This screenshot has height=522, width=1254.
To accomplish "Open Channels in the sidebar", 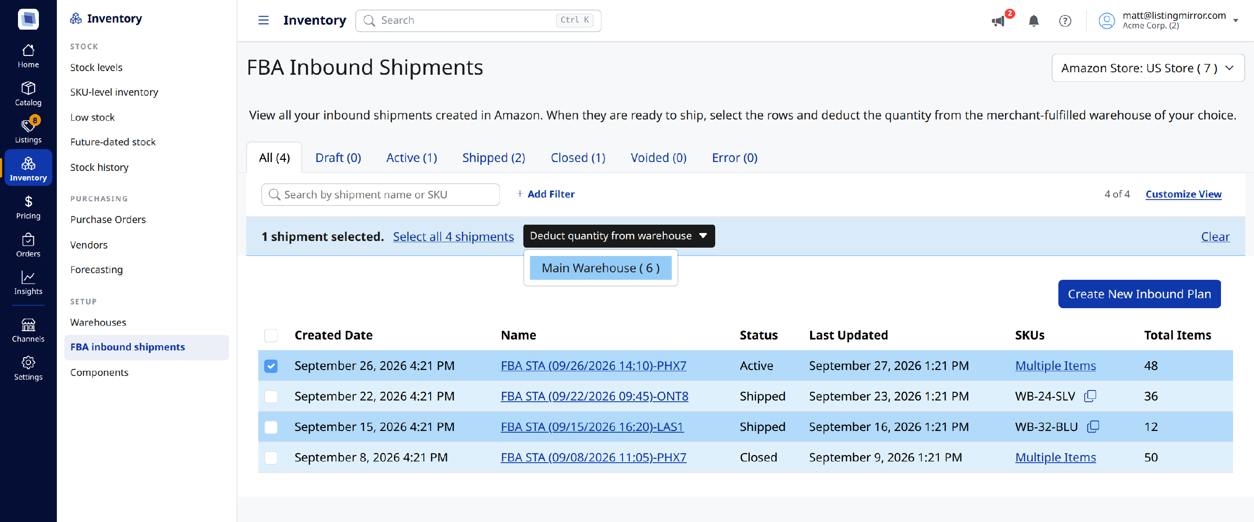I will (28, 330).
